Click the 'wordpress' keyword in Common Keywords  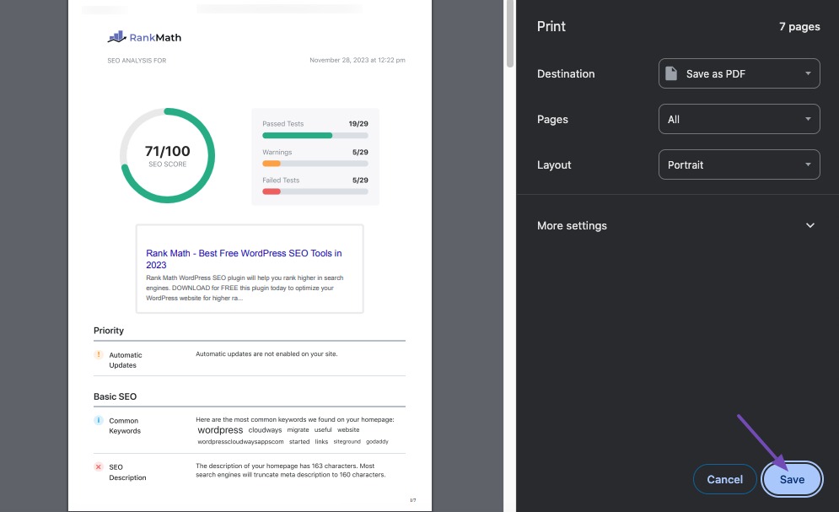220,430
